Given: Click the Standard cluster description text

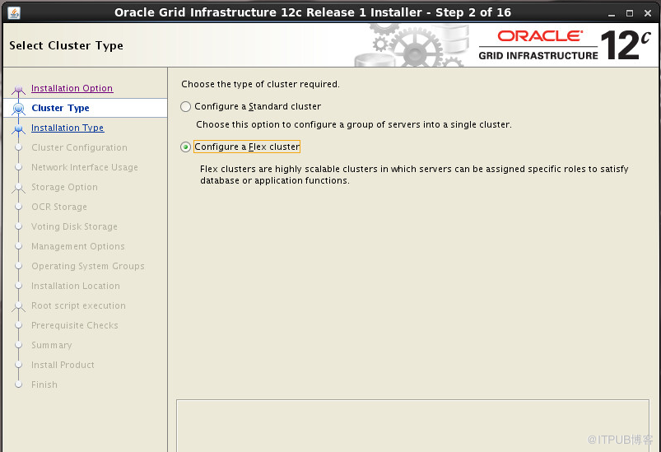Looking at the screenshot, I should click(x=354, y=125).
